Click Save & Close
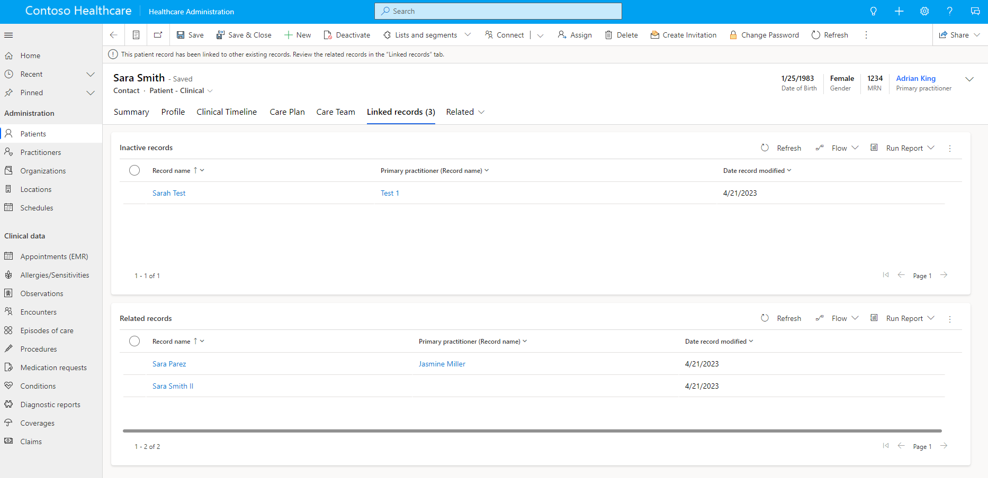Image resolution: width=988 pixels, height=478 pixels. (244, 35)
